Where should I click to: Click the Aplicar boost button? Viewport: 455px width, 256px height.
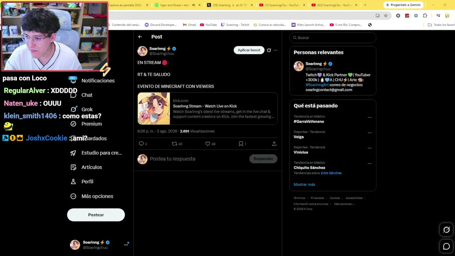(x=249, y=50)
